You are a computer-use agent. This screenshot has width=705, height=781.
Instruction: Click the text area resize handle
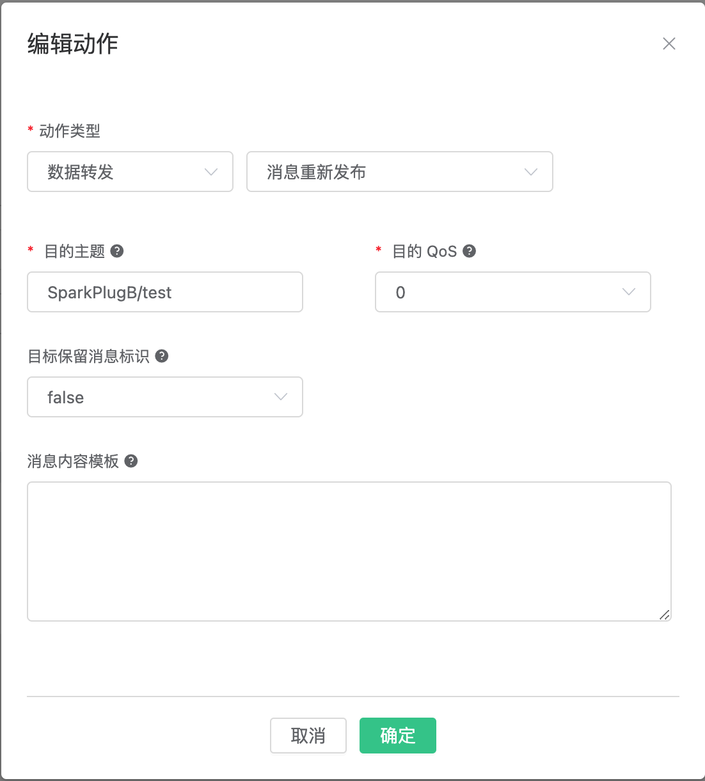tap(665, 615)
